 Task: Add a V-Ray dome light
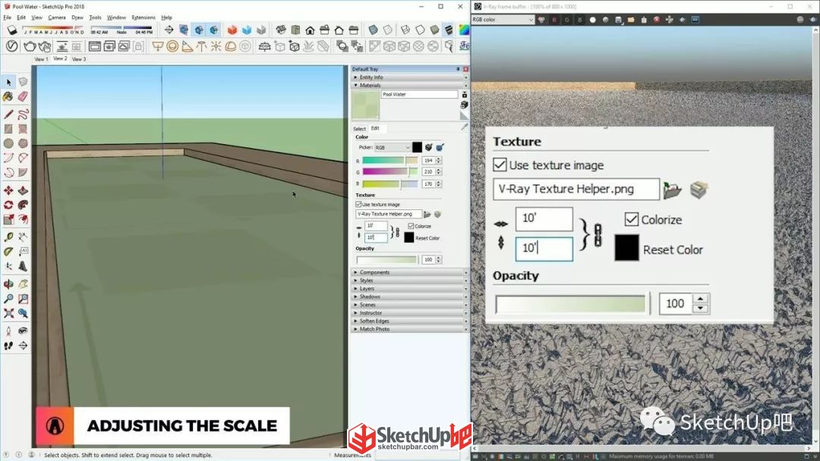(x=231, y=46)
